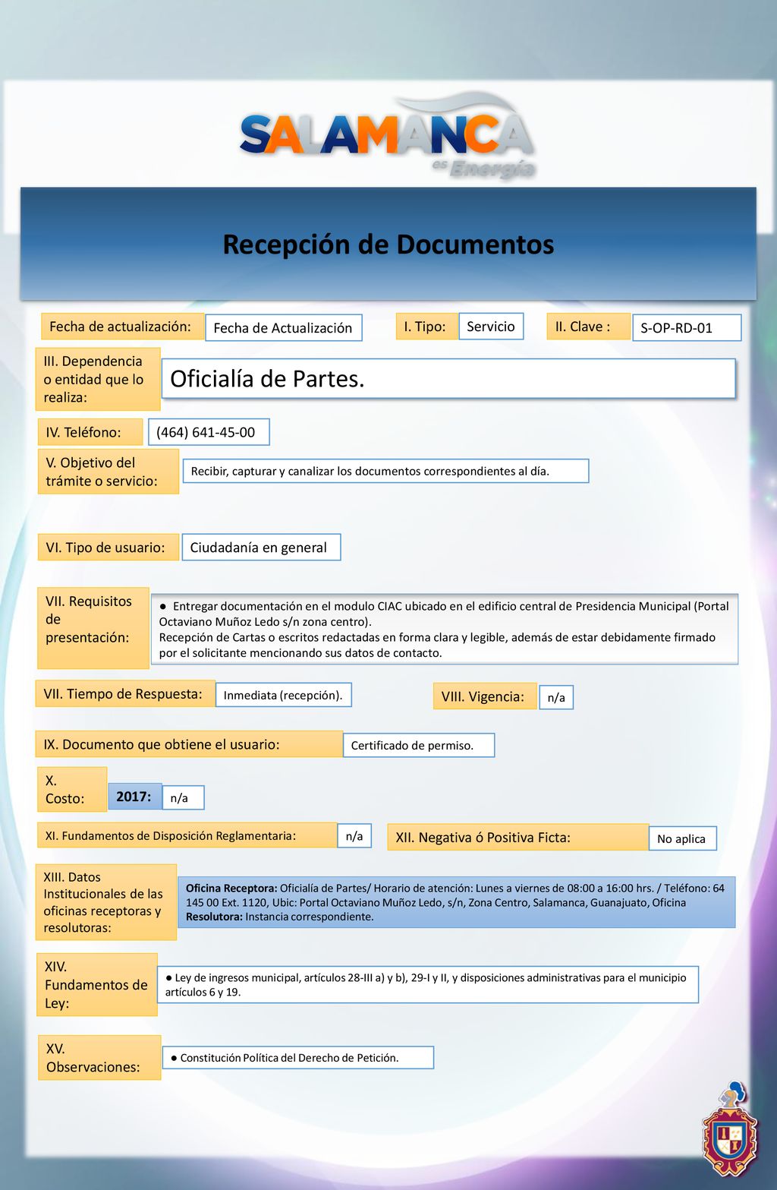The height and width of the screenshot is (1190, 777).
Task: Click 'VII. Requisitos de presentación' label
Action: (93, 628)
